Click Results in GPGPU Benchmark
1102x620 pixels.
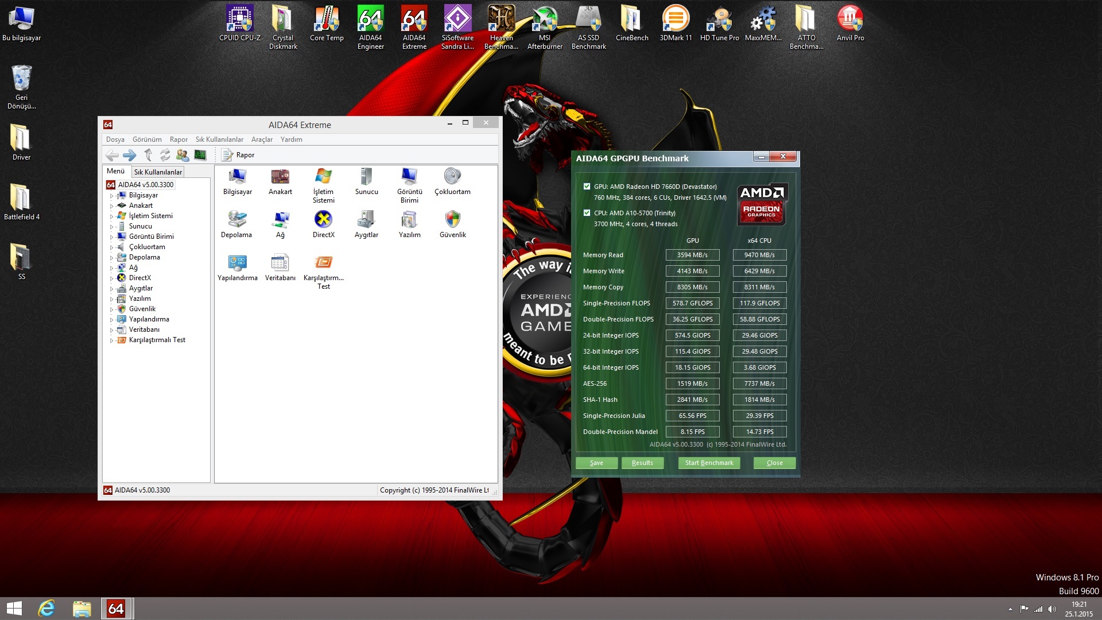point(642,463)
